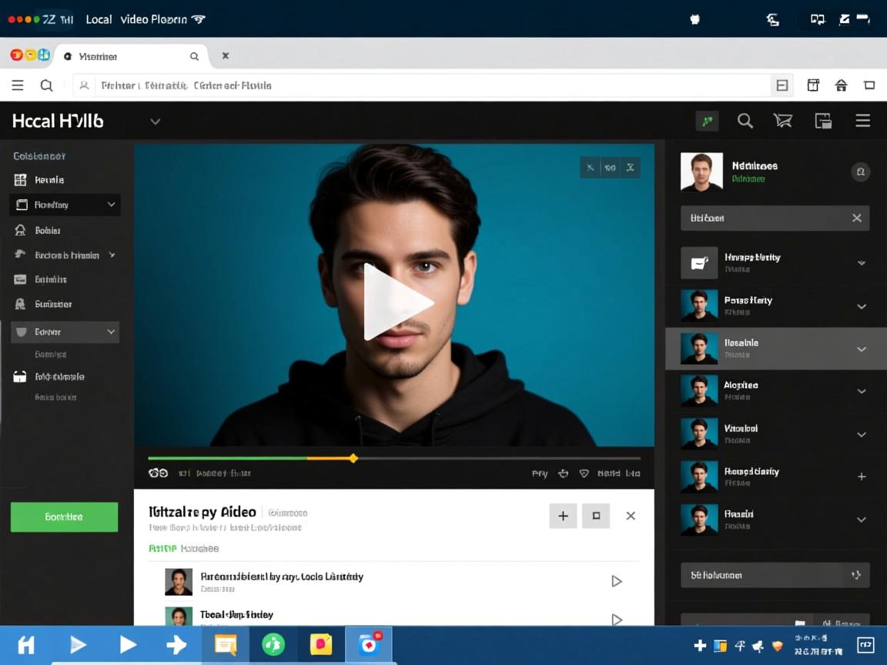Expand the dropdown chevron next to the app title
This screenshot has width=887, height=665.
coord(155,122)
